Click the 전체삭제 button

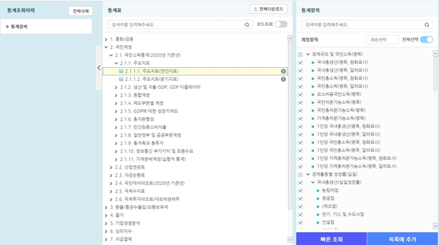click(81, 11)
